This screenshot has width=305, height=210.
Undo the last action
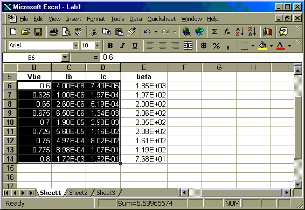click(x=147, y=32)
